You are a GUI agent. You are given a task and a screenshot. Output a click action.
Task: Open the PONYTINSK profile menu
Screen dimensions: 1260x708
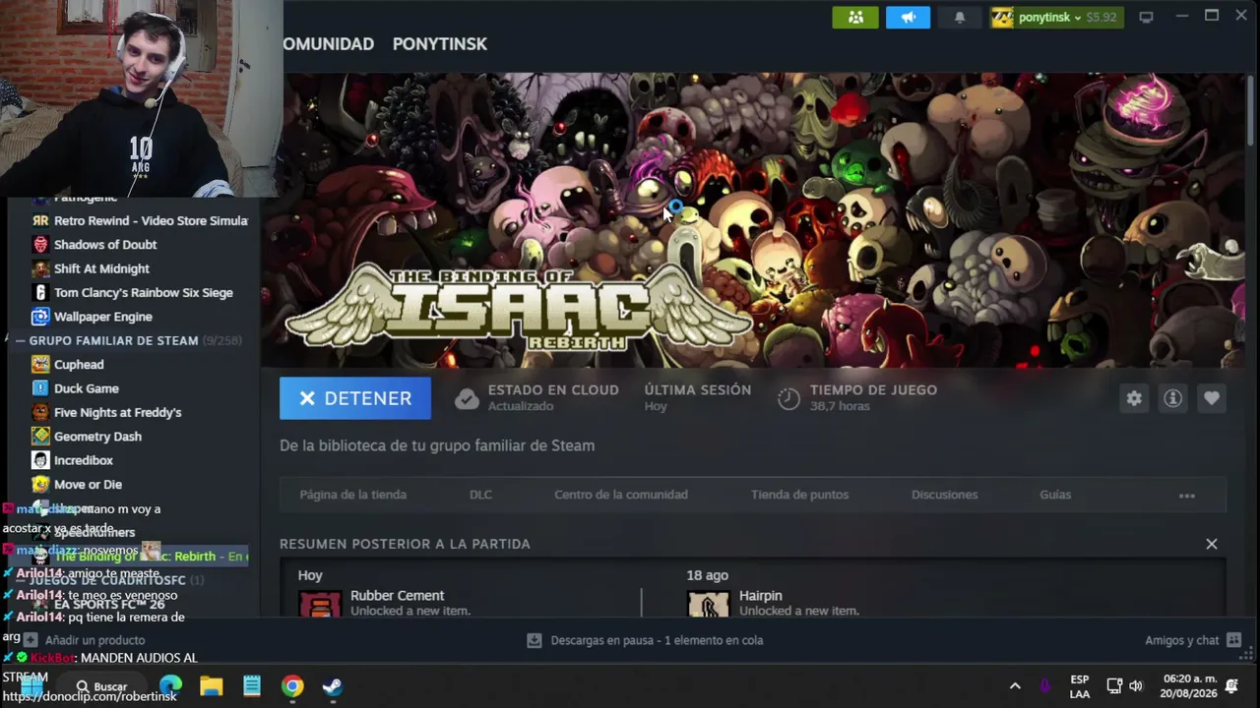(440, 43)
